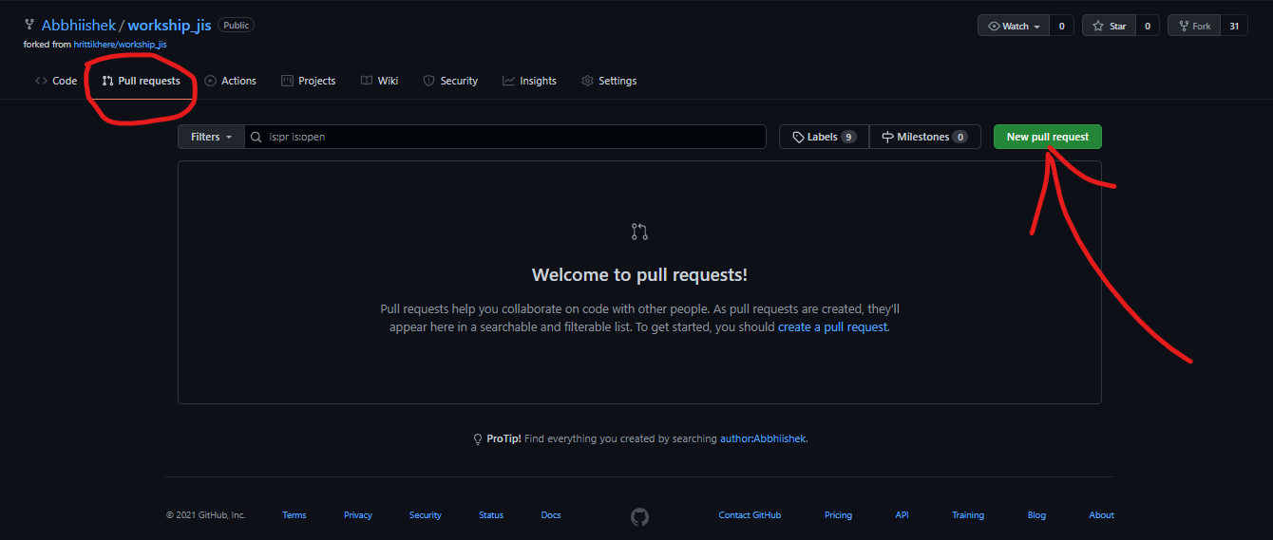
Task: Open the Contact GitHub link
Action: [750, 515]
